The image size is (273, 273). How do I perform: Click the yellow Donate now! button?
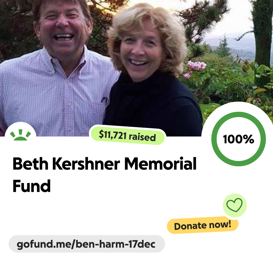point(202,225)
